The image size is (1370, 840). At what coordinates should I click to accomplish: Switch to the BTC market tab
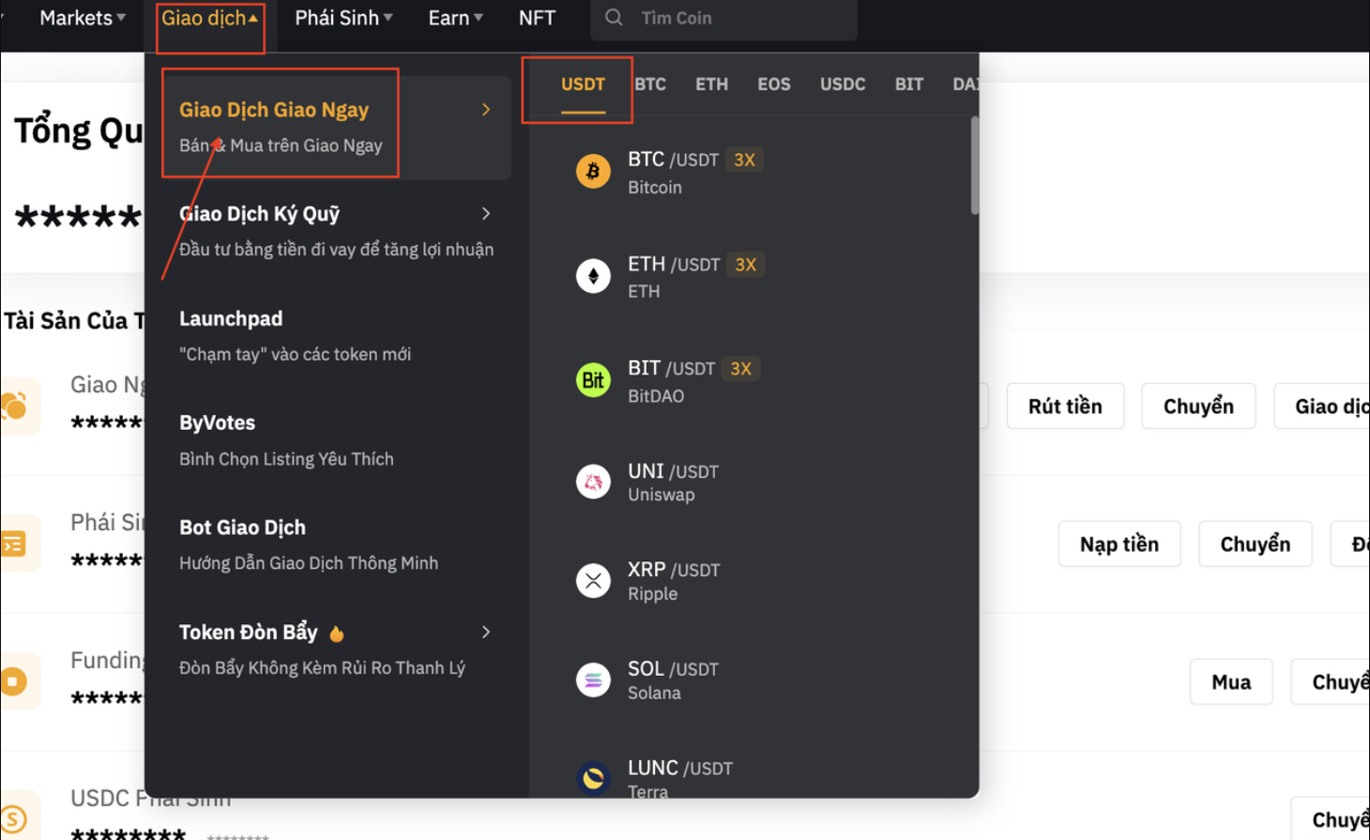coord(650,84)
